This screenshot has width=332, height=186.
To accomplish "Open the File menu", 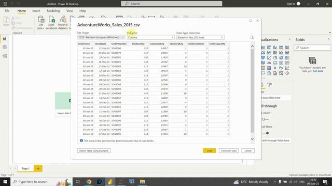I will [7, 11].
